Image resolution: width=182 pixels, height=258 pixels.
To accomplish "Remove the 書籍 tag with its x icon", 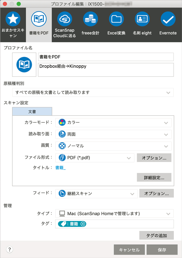I will tap(83, 224).
